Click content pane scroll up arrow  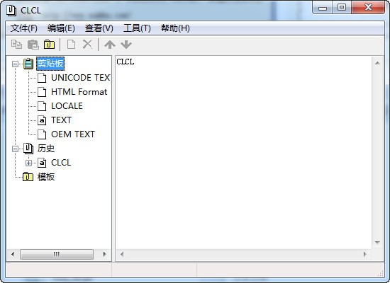tap(377, 63)
